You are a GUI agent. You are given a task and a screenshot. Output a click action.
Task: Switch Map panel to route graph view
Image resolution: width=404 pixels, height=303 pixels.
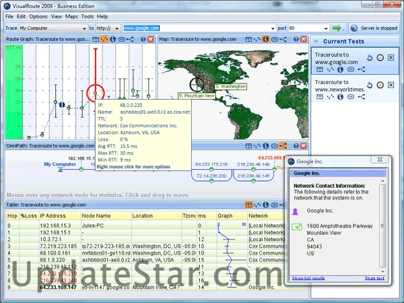(x=257, y=39)
